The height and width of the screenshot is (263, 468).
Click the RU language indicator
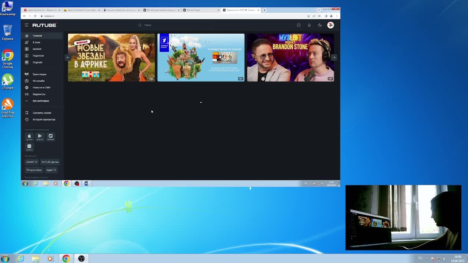pos(420,258)
